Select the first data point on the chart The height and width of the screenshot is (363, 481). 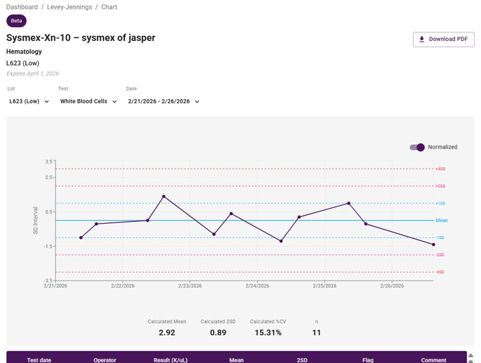pos(80,237)
